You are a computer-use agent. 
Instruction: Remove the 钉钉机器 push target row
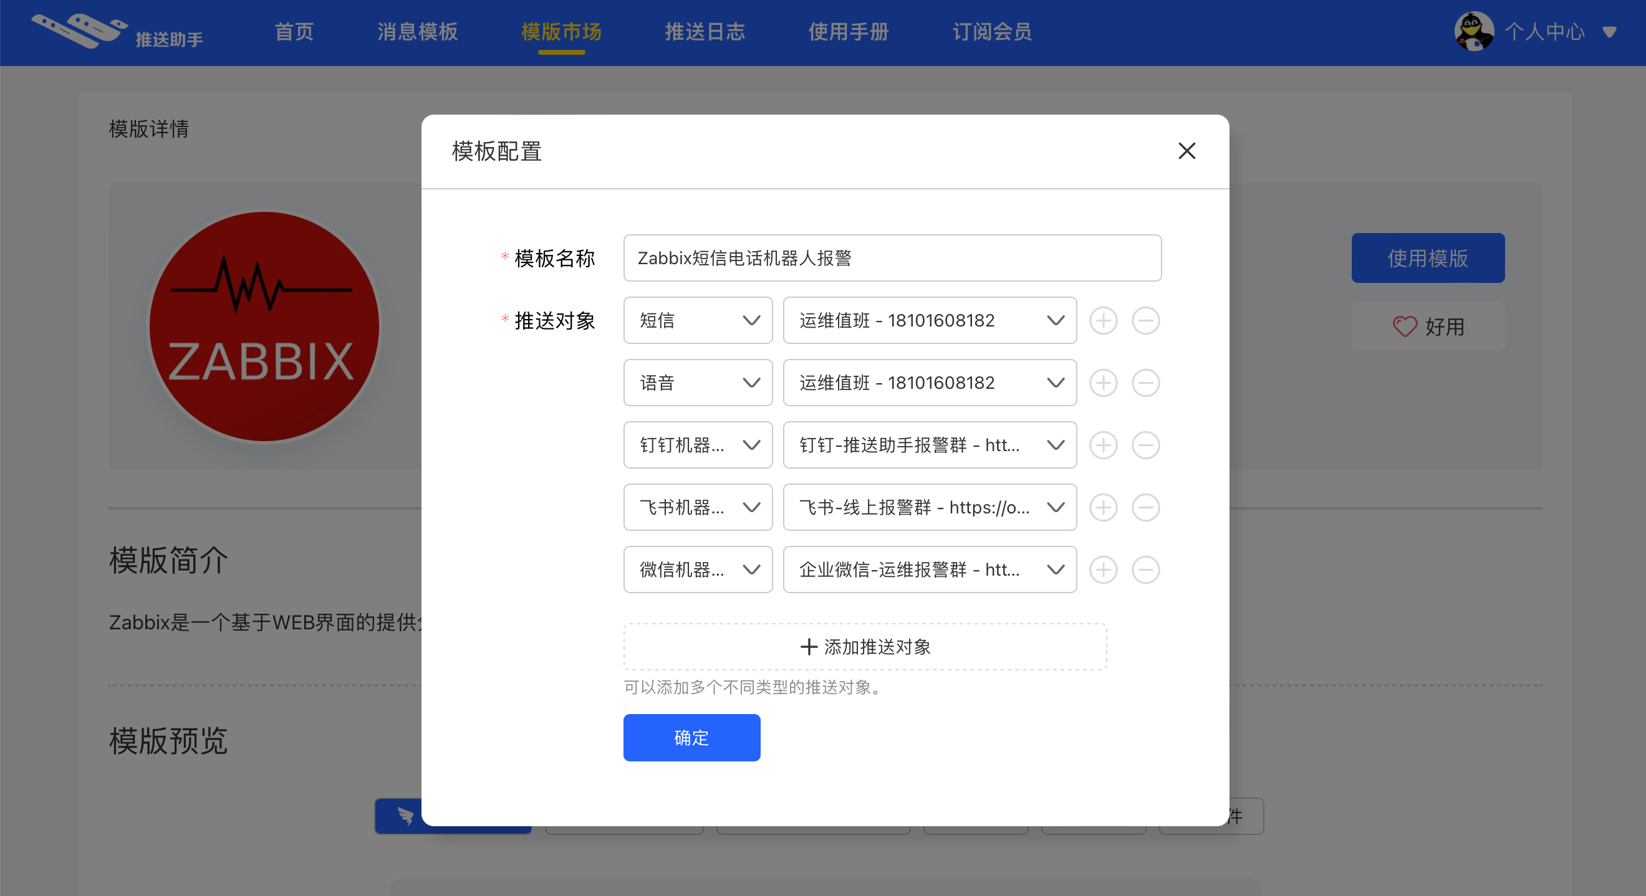(x=1145, y=445)
